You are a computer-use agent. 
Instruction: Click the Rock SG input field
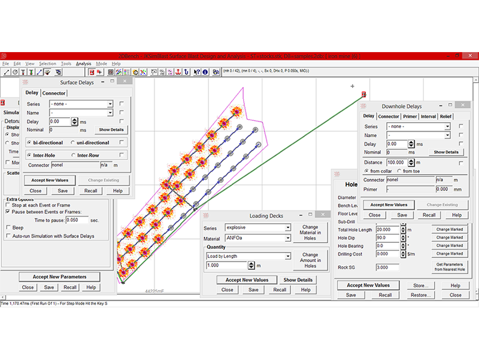(387, 267)
